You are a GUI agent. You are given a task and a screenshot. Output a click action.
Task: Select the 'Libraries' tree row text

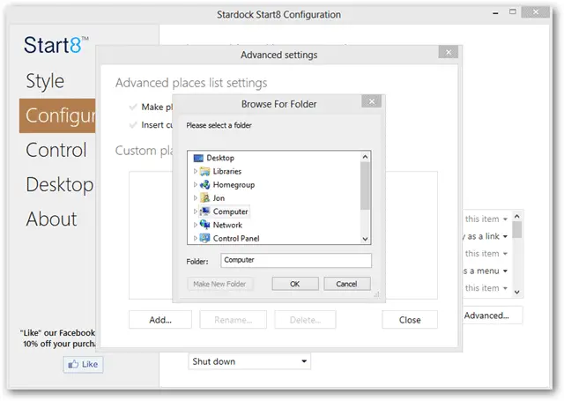pyautogui.click(x=227, y=171)
